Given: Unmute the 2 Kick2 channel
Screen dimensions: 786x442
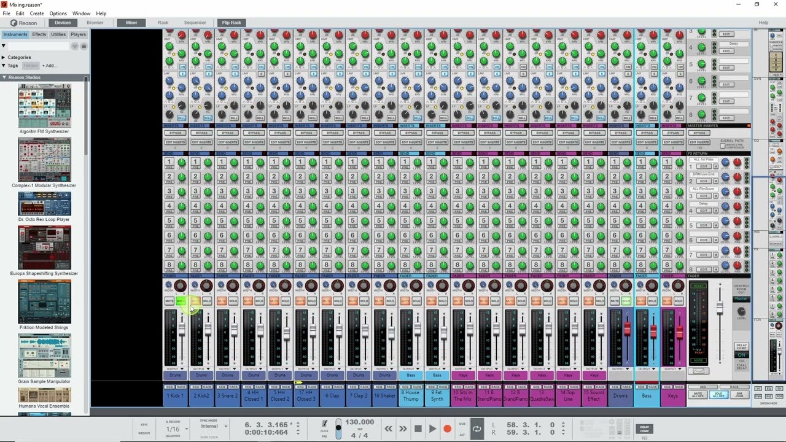Looking at the screenshot, I should click(195, 301).
